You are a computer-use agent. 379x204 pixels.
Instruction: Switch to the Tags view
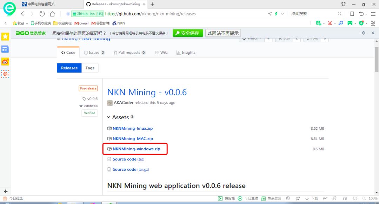[90, 68]
